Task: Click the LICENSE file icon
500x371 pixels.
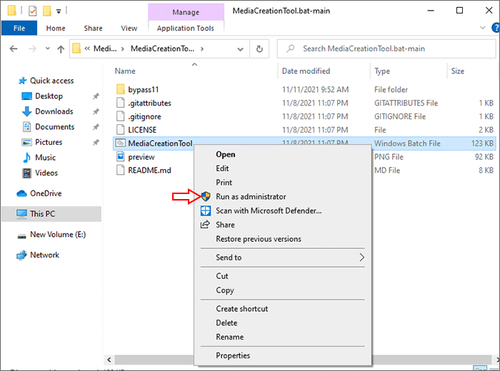Action: click(121, 130)
